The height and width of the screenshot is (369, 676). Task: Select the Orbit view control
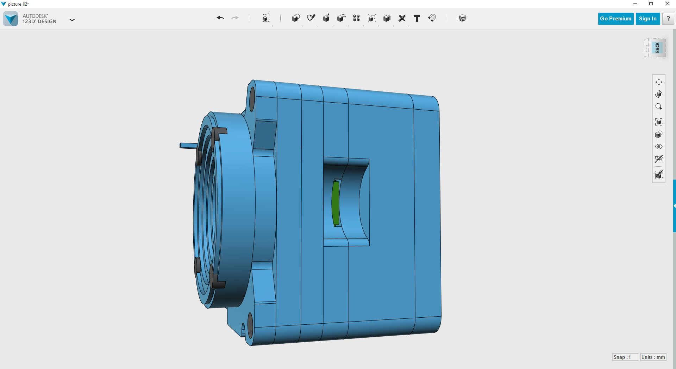click(x=659, y=94)
